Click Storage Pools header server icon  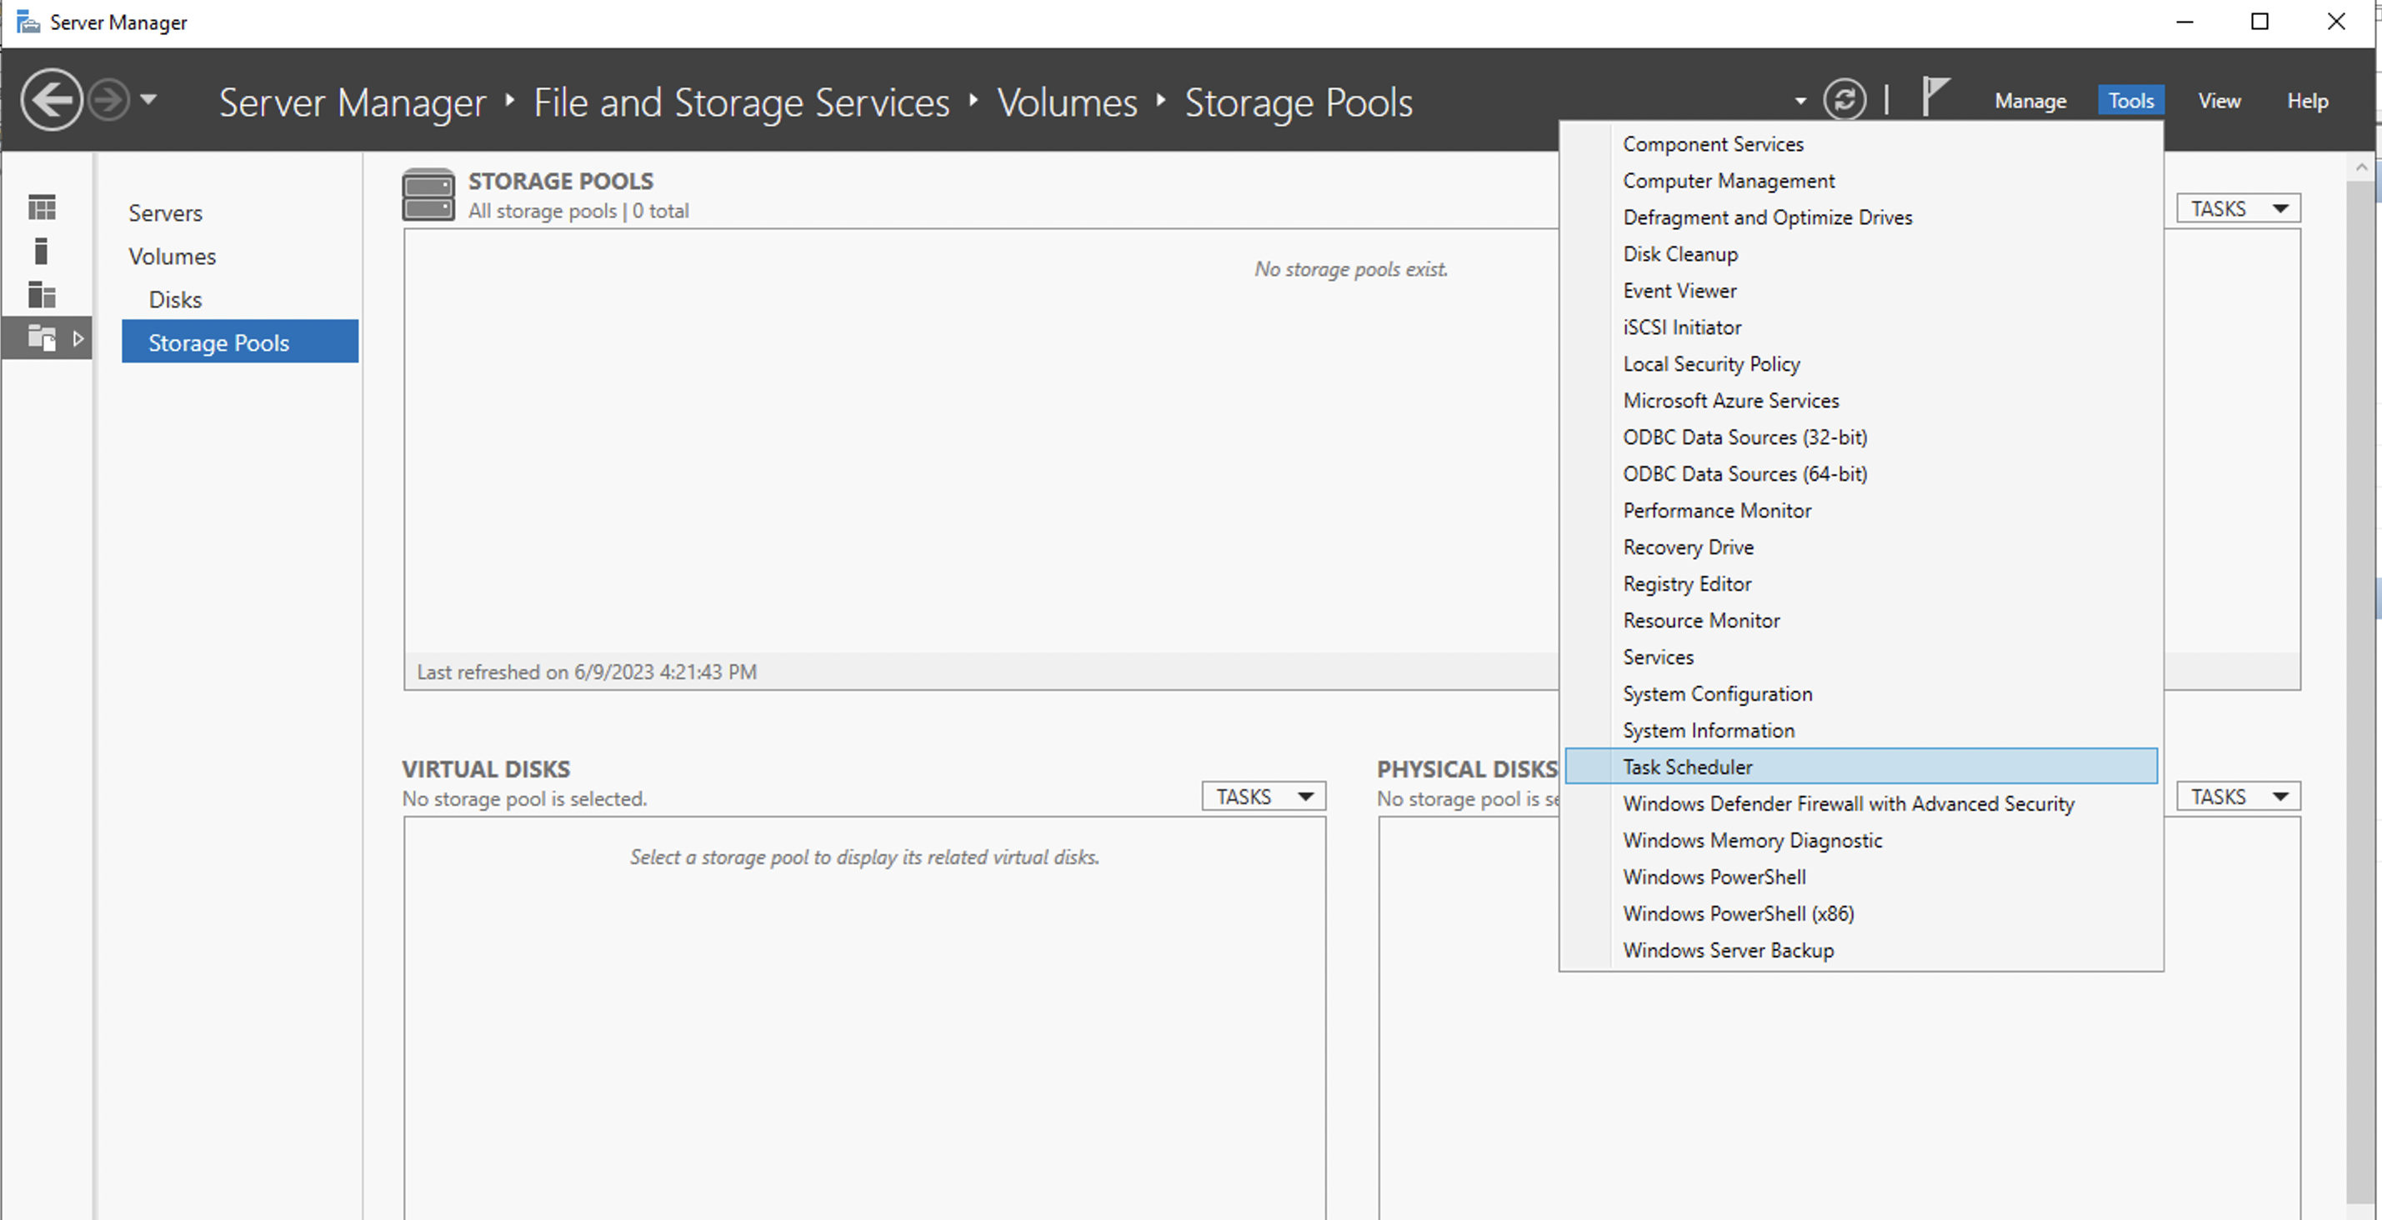428,195
